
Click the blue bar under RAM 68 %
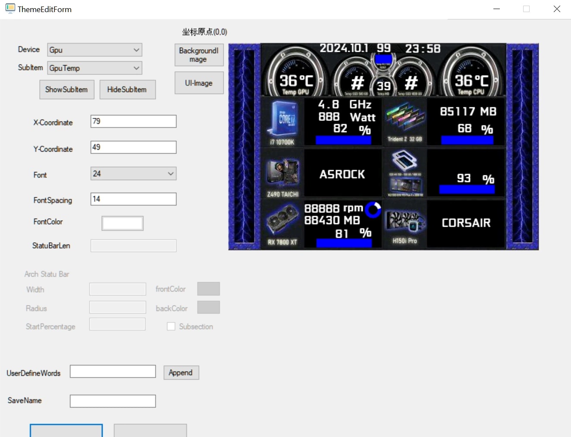(x=467, y=140)
